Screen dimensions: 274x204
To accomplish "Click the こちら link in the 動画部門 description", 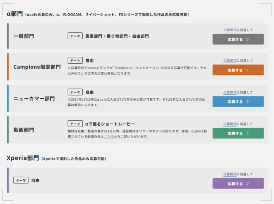I will point(108,136).
